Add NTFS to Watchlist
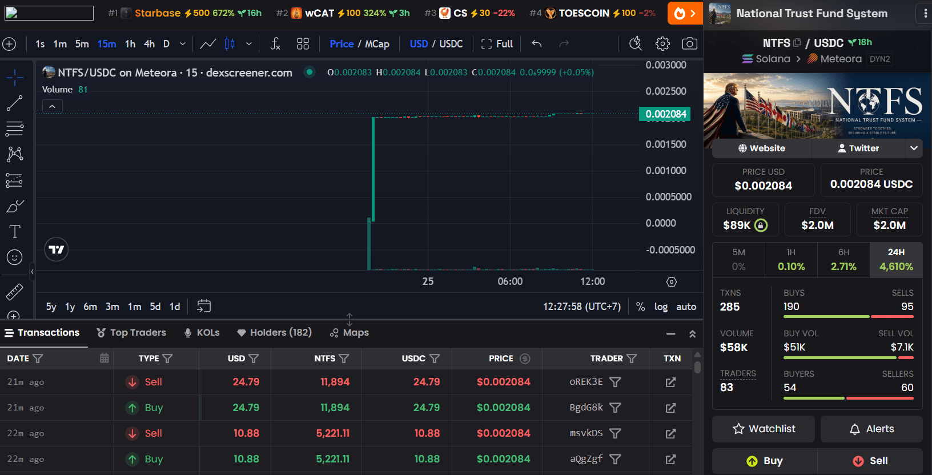This screenshot has height=475, width=932. [764, 429]
